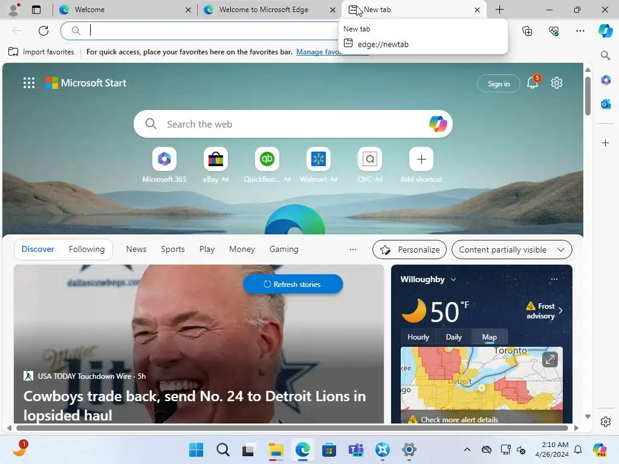
Task: Open Collections icon in toolbar
Action: pos(527,30)
